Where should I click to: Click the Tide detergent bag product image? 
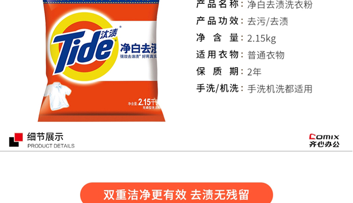[x=102, y=61]
